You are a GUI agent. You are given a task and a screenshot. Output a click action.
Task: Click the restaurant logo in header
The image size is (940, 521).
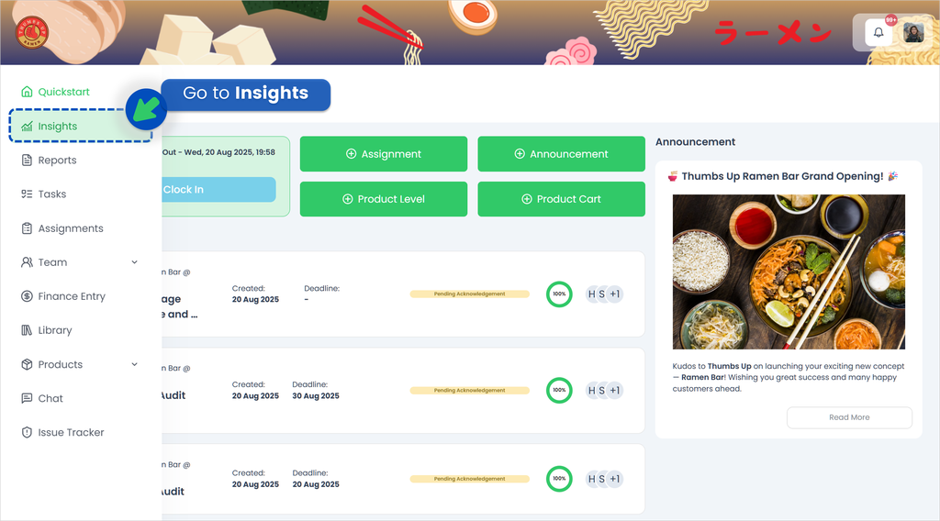(x=32, y=35)
